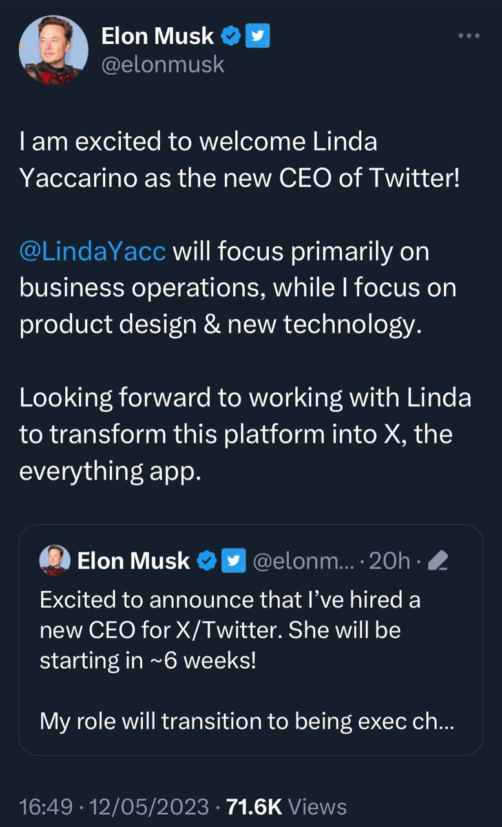Open the @LindaYacc mention link
Image resolution: width=502 pixels, height=827 pixels.
(x=93, y=251)
